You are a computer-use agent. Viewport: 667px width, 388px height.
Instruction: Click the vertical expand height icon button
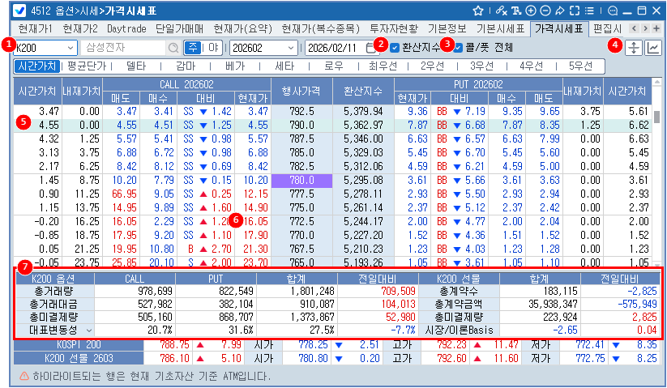[634, 48]
